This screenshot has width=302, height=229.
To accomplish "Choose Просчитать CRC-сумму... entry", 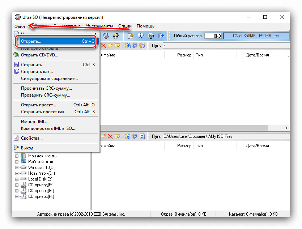I will point(56,88).
